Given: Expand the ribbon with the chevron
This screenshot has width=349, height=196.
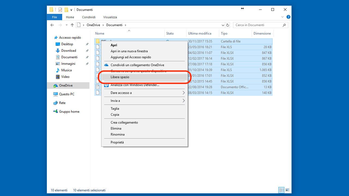Looking at the screenshot, I should coord(282,17).
